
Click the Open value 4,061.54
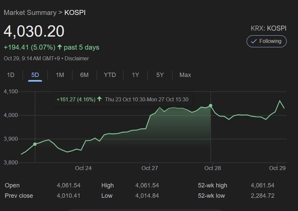69,185
